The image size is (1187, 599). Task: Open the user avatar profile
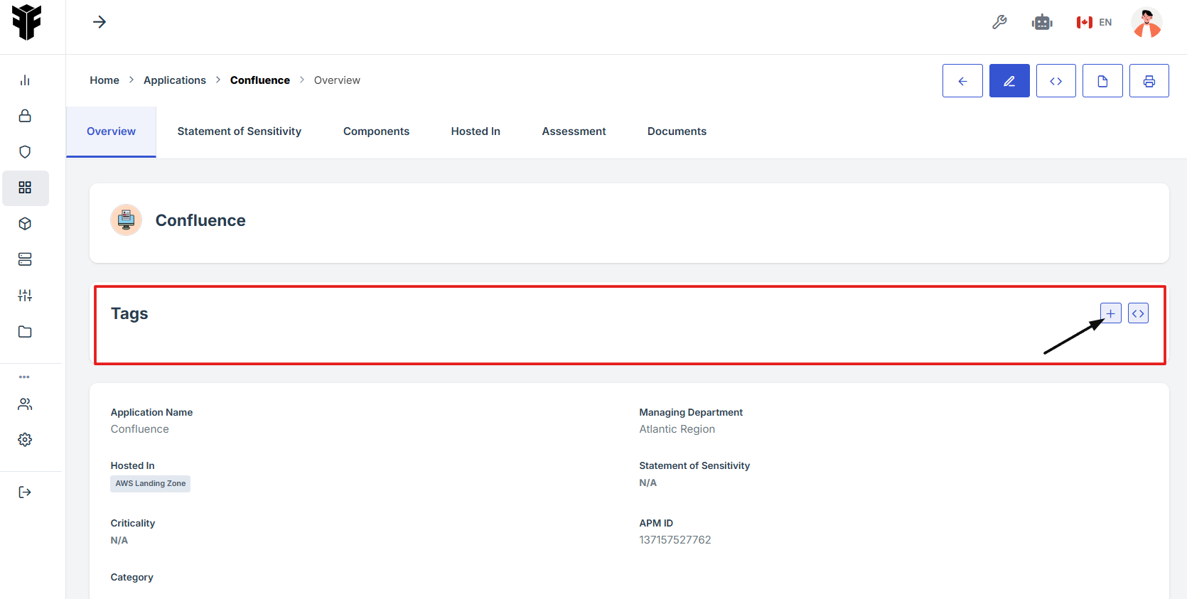pyautogui.click(x=1146, y=23)
